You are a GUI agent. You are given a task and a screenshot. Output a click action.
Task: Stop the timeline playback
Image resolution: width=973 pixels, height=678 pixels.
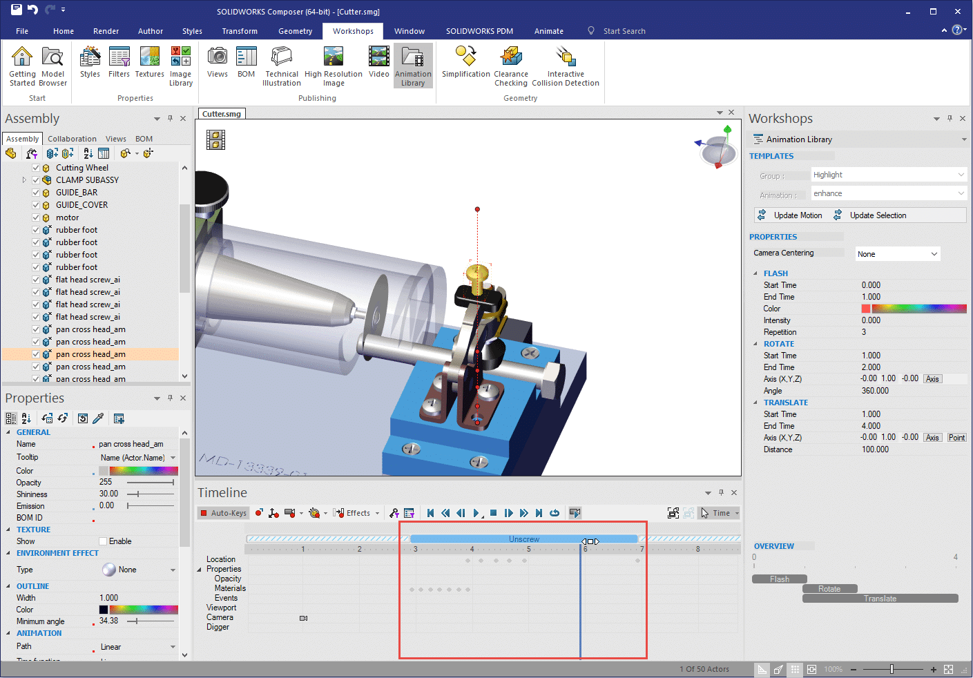point(493,513)
